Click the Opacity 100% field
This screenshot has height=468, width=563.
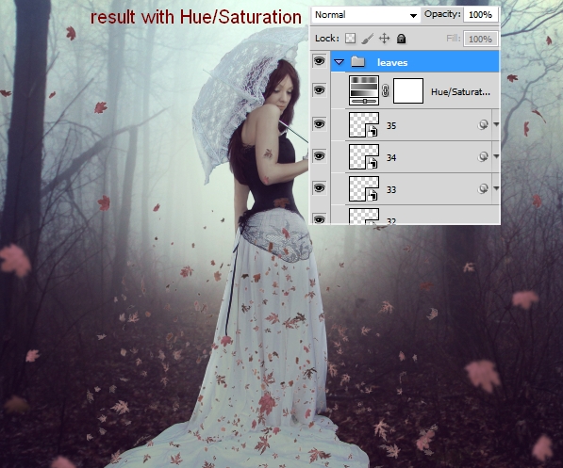480,15
